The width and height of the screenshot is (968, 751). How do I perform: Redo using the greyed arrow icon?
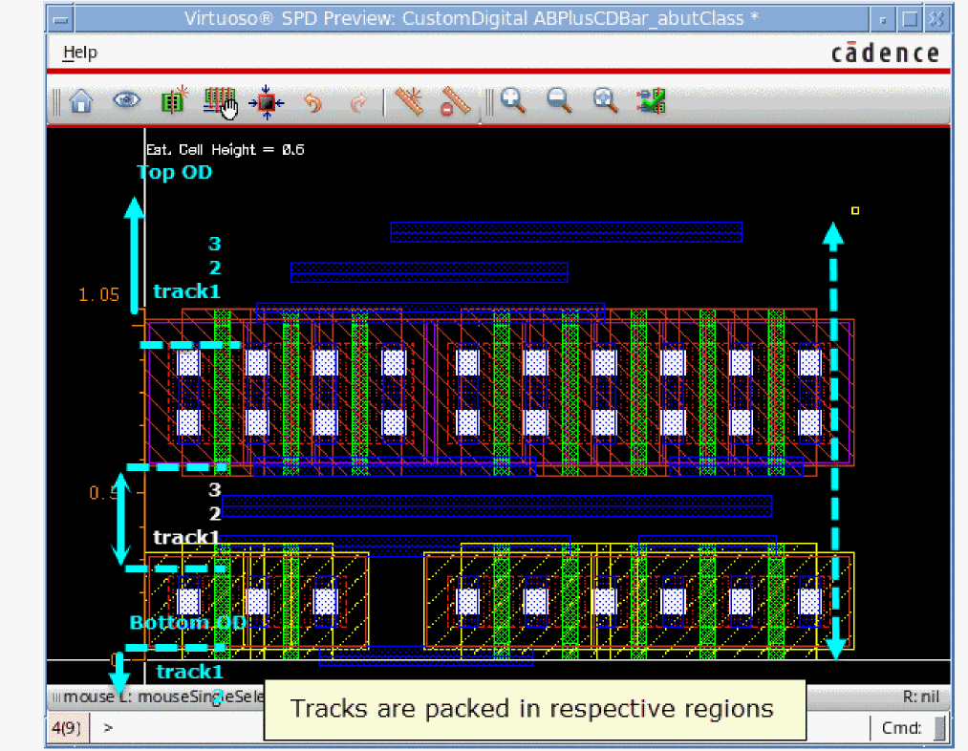(x=358, y=102)
